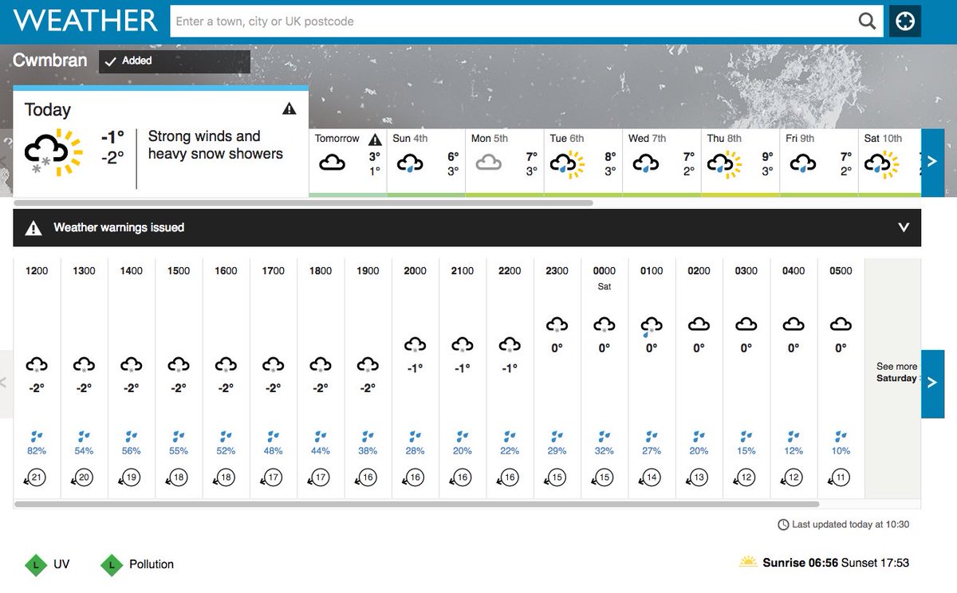Image resolution: width=957 pixels, height=593 pixels.
Task: Open the Today forecast card
Action: click(x=160, y=141)
